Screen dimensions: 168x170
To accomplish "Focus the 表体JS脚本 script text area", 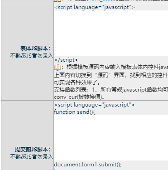I will 111,33.
